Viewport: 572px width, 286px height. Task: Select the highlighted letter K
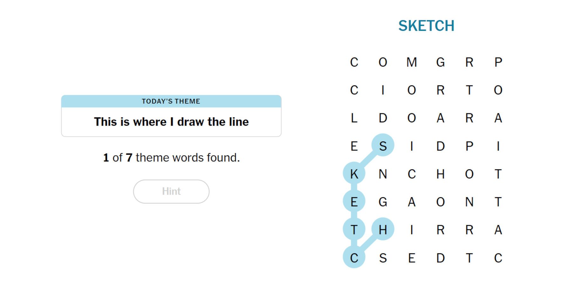pos(354,174)
